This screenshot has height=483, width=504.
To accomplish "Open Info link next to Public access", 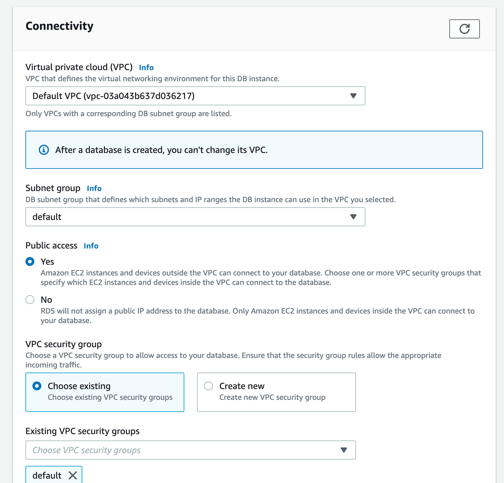I will tap(91, 246).
